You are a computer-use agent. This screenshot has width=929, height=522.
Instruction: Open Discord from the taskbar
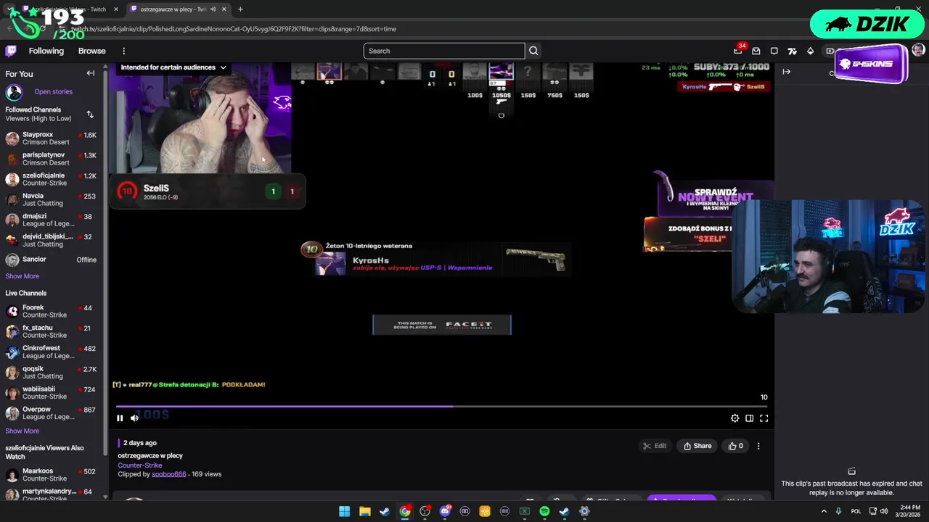tap(445, 511)
